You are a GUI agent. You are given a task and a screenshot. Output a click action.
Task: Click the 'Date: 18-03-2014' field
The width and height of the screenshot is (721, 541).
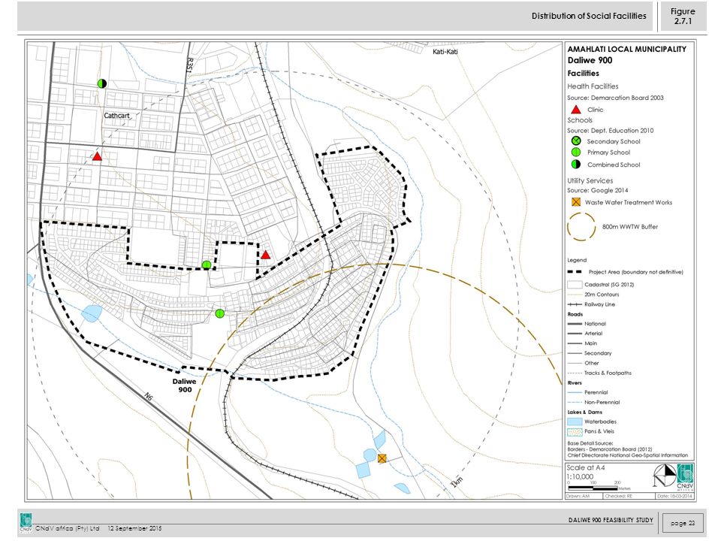pos(674,496)
